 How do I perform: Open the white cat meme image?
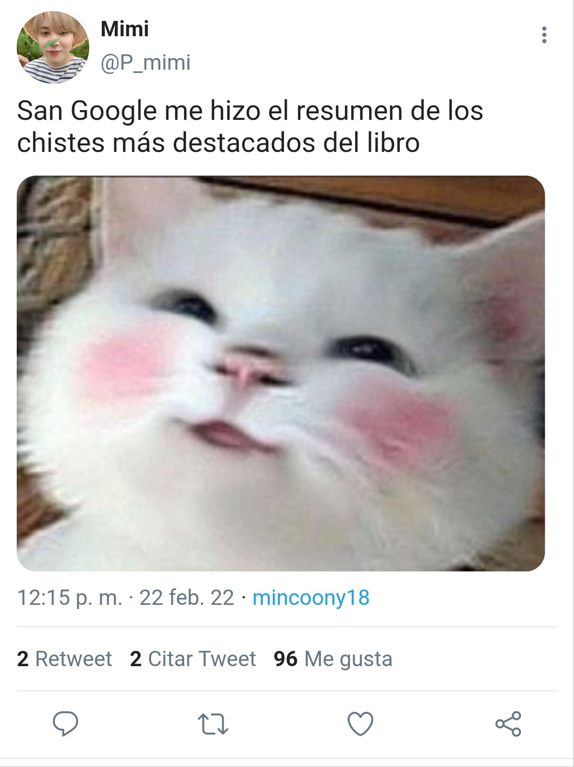(281, 374)
